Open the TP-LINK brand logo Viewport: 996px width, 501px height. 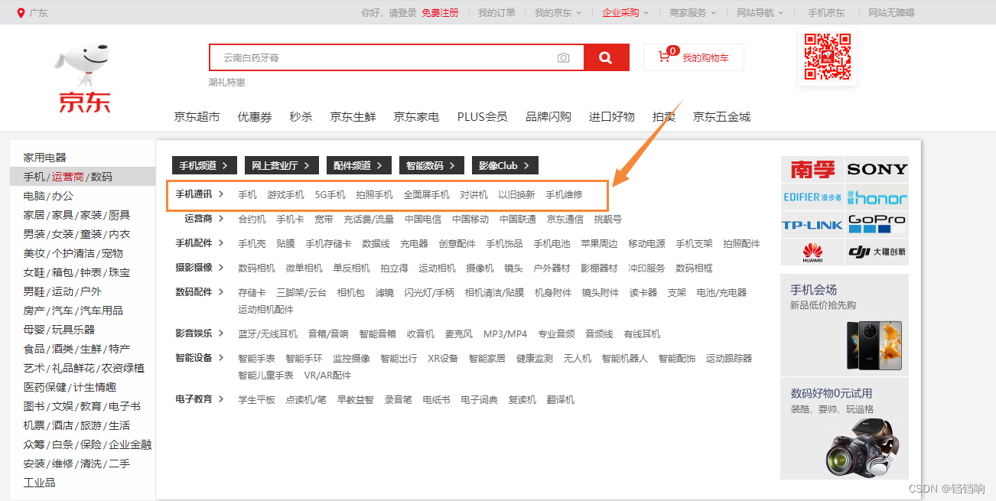point(812,225)
